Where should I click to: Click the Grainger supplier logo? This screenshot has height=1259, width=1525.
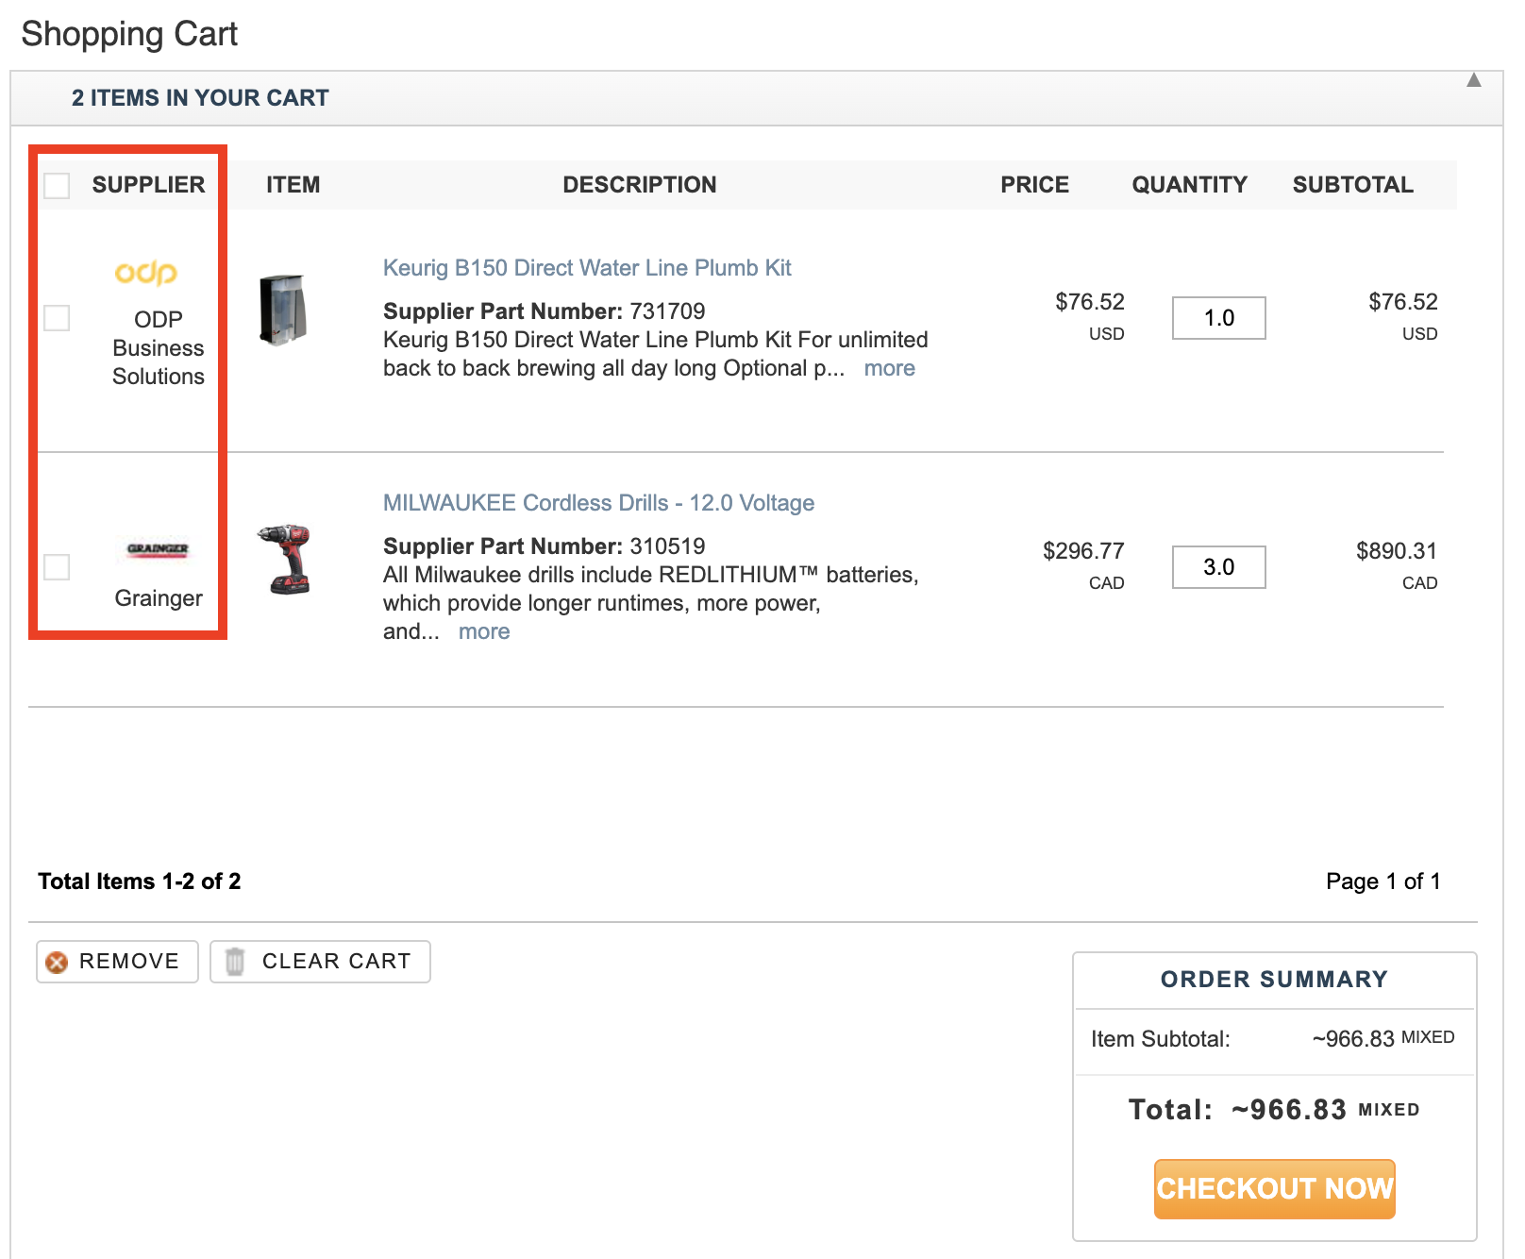click(x=158, y=548)
